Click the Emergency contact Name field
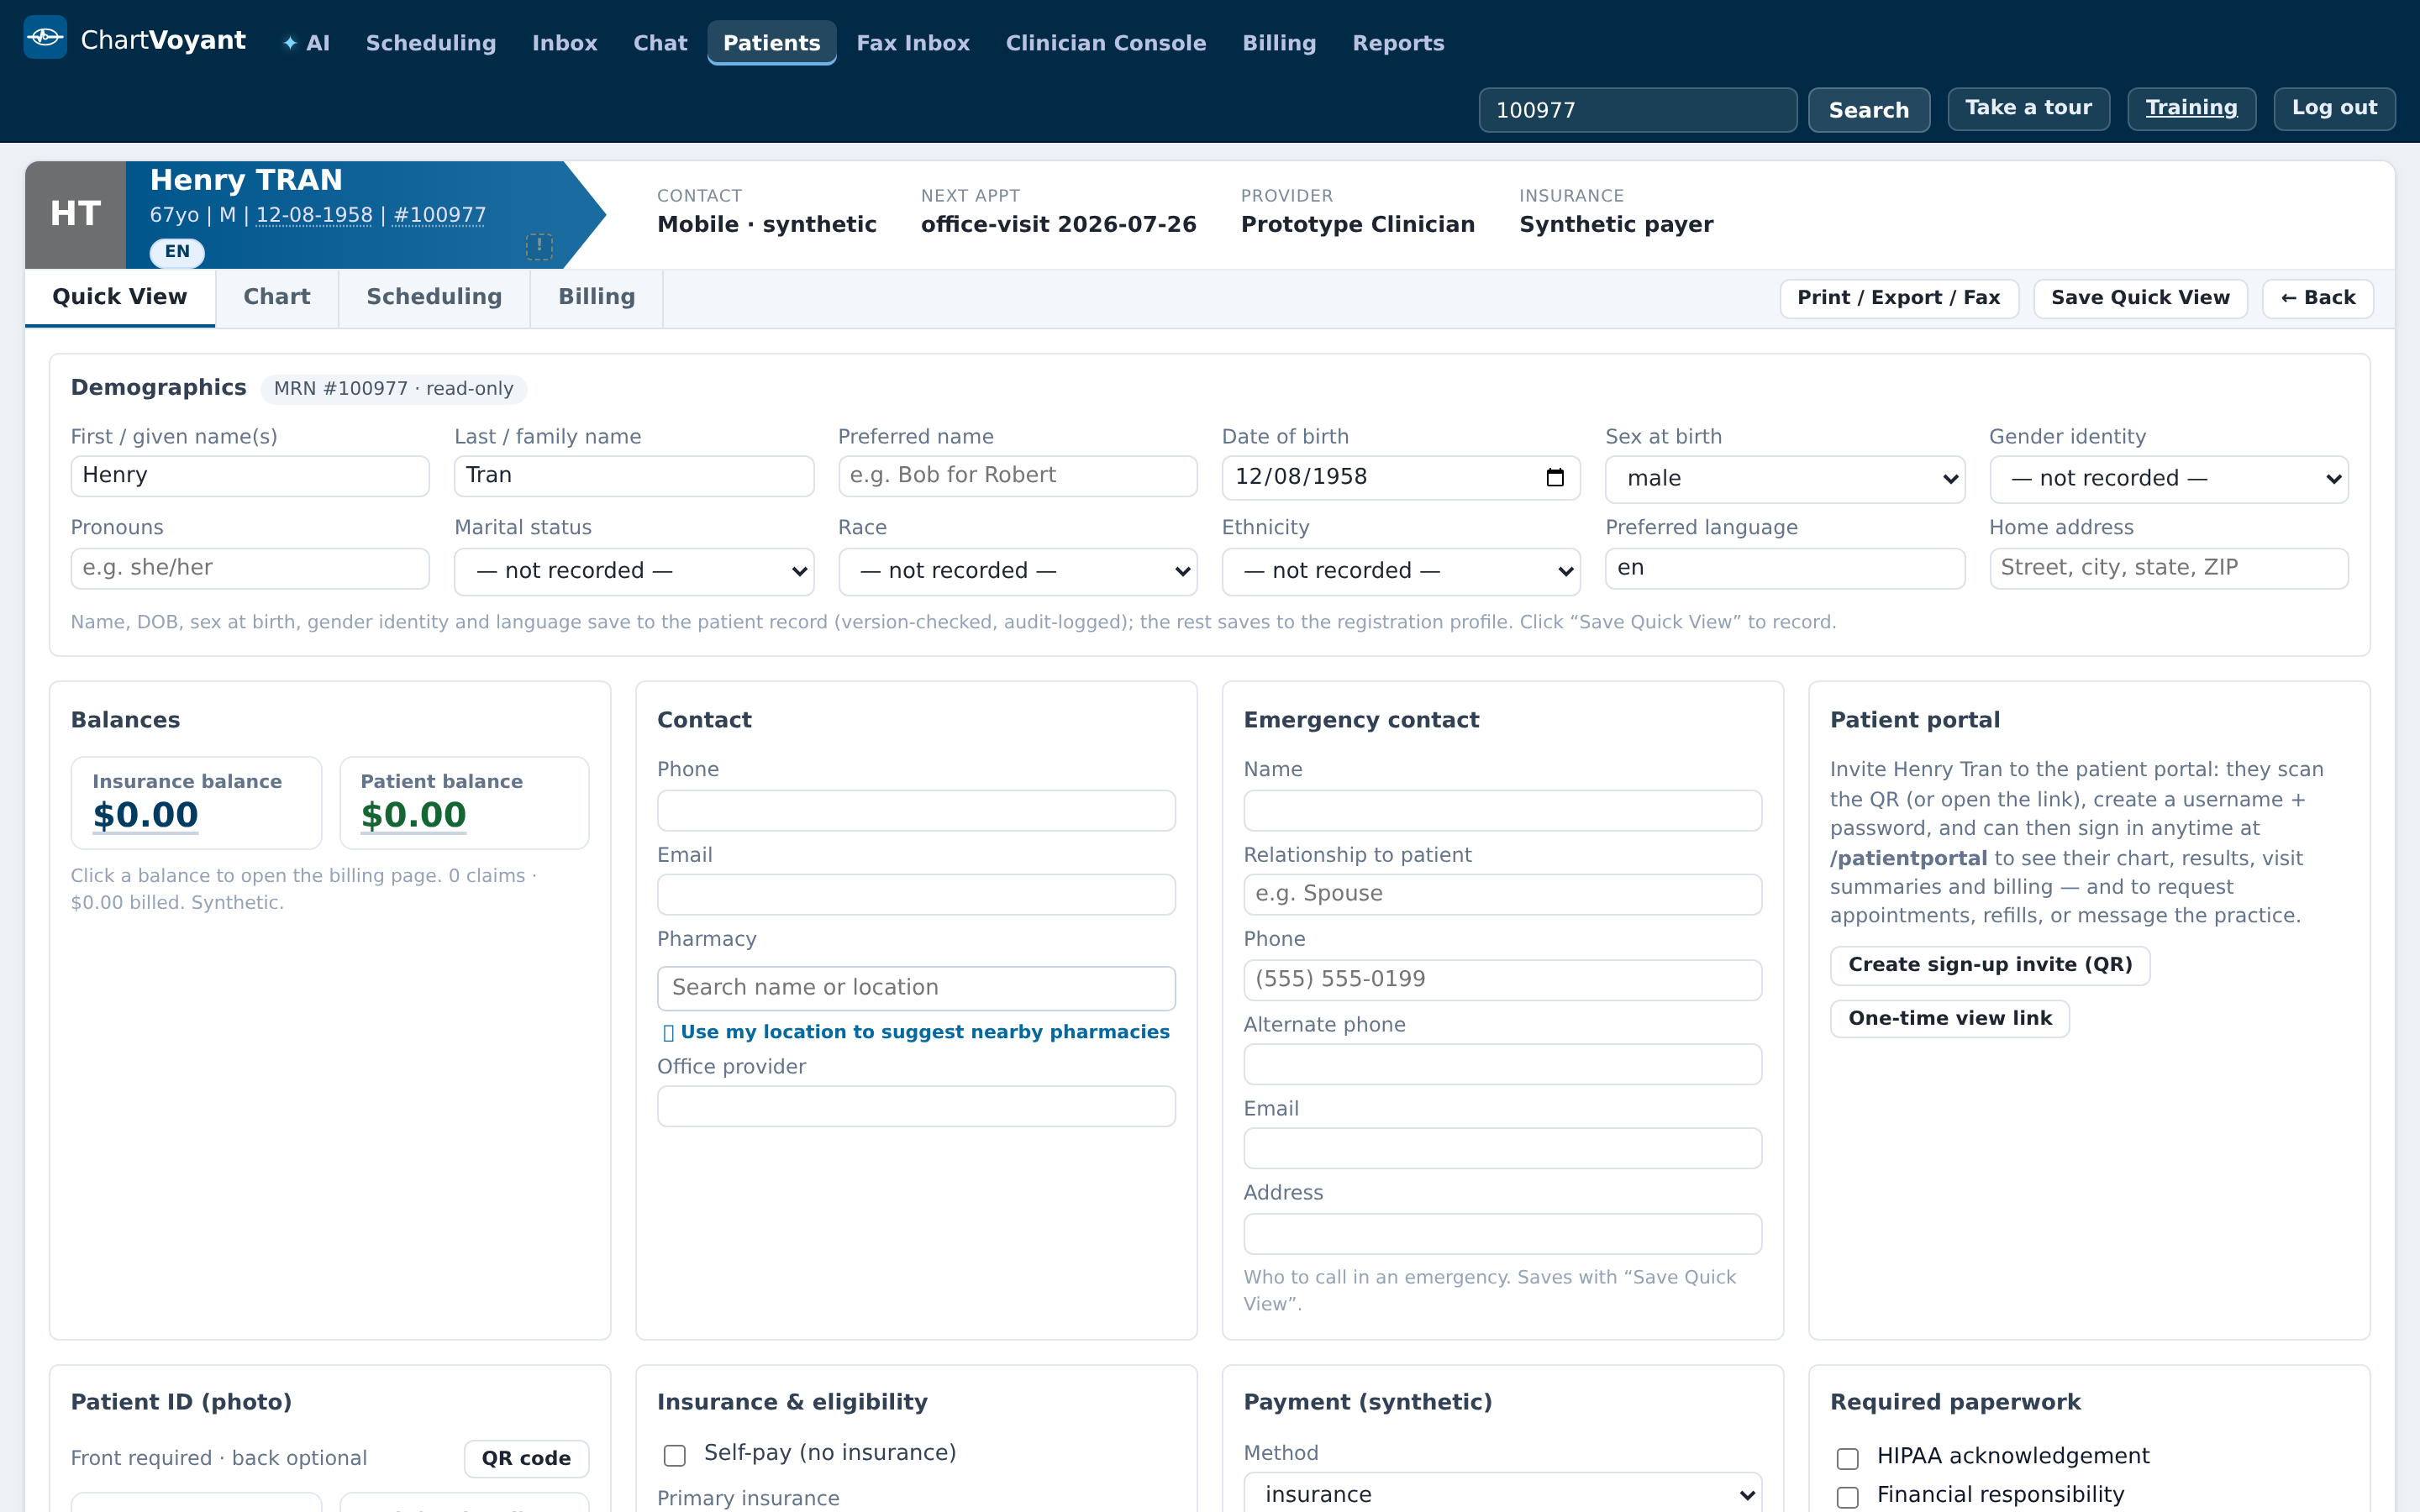This screenshot has height=1512, width=2420. pyautogui.click(x=1503, y=811)
